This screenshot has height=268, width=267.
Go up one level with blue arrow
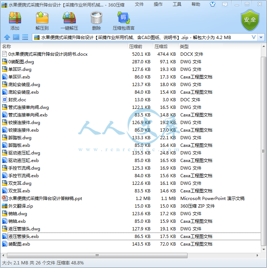click(7, 37)
